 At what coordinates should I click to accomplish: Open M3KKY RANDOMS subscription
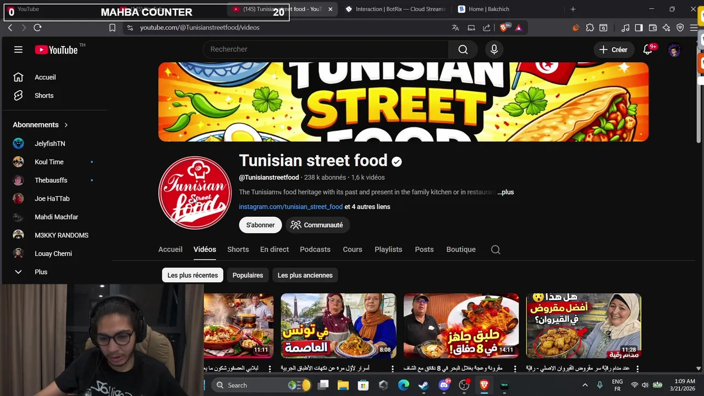(61, 235)
